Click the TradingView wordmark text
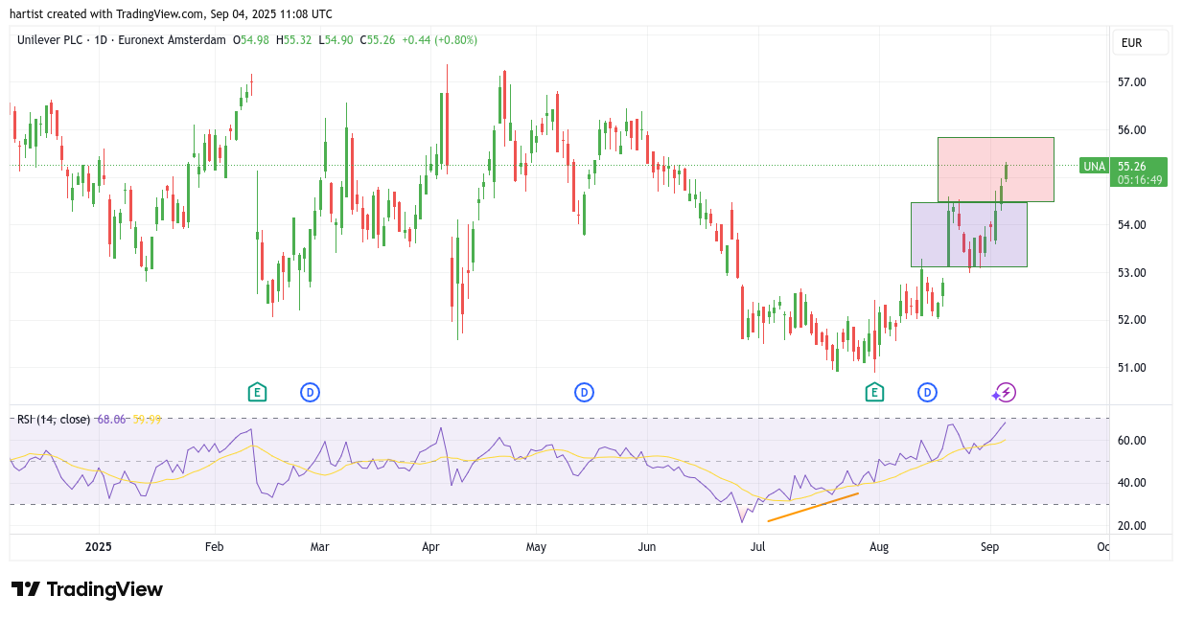This screenshot has width=1182, height=618. tap(104, 589)
